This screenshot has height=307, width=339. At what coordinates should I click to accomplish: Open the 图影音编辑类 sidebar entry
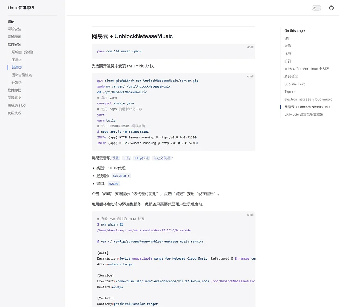pyautogui.click(x=22, y=75)
